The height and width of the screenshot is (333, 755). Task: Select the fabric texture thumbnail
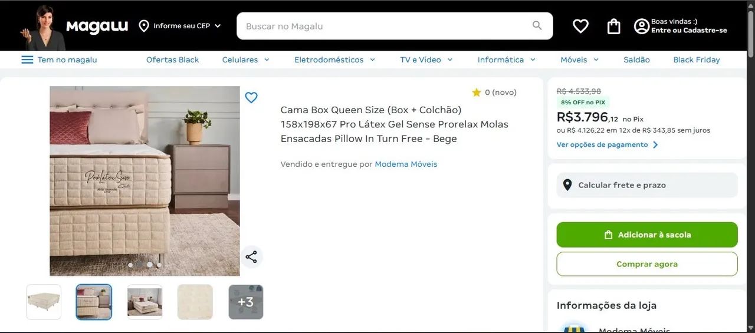[x=195, y=302]
